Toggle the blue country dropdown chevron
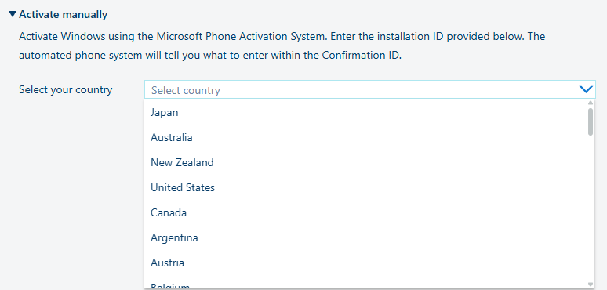The width and height of the screenshot is (607, 290). [586, 89]
